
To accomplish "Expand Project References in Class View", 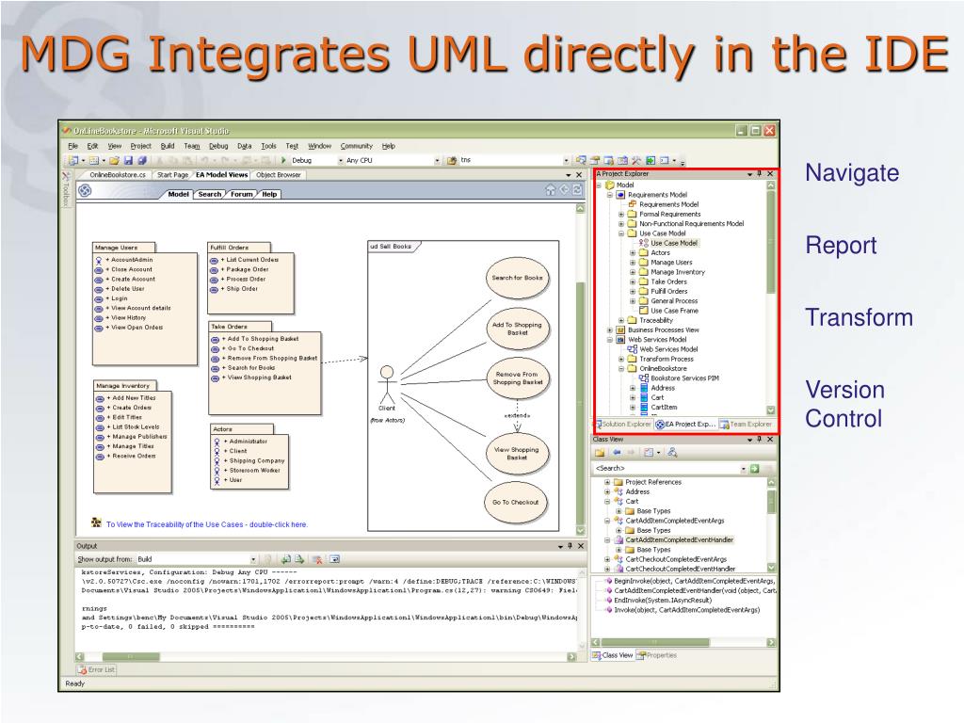I will tap(607, 483).
